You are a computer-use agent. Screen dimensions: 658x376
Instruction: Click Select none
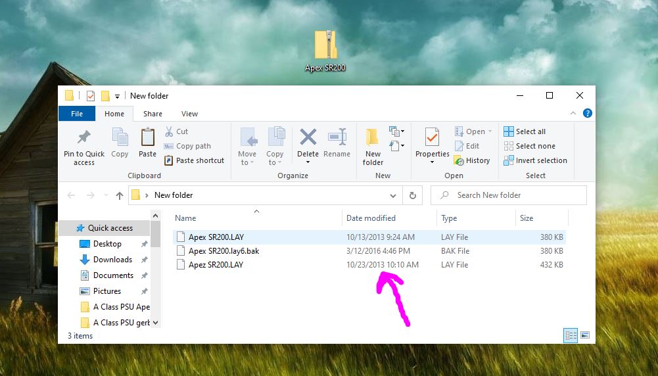point(530,146)
